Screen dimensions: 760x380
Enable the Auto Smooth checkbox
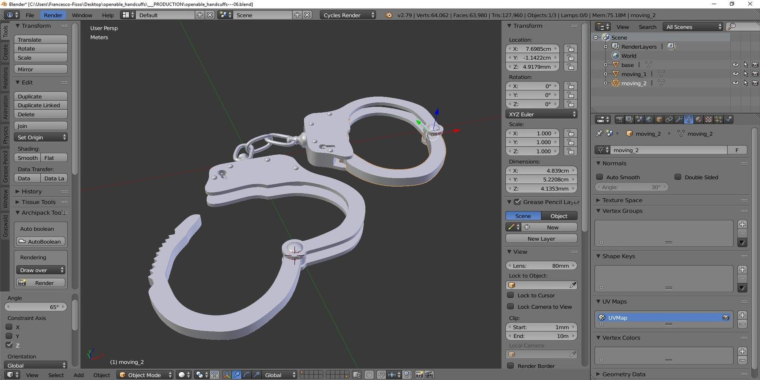pos(600,177)
